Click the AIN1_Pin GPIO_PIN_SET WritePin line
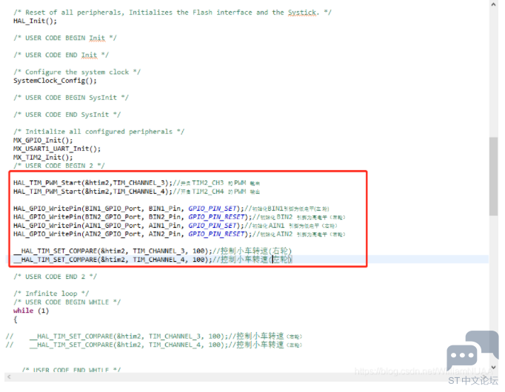Viewport: 505px width, 392px height. tap(175, 226)
